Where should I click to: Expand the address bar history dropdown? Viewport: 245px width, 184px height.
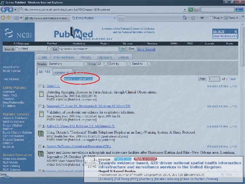[x=185, y=10]
